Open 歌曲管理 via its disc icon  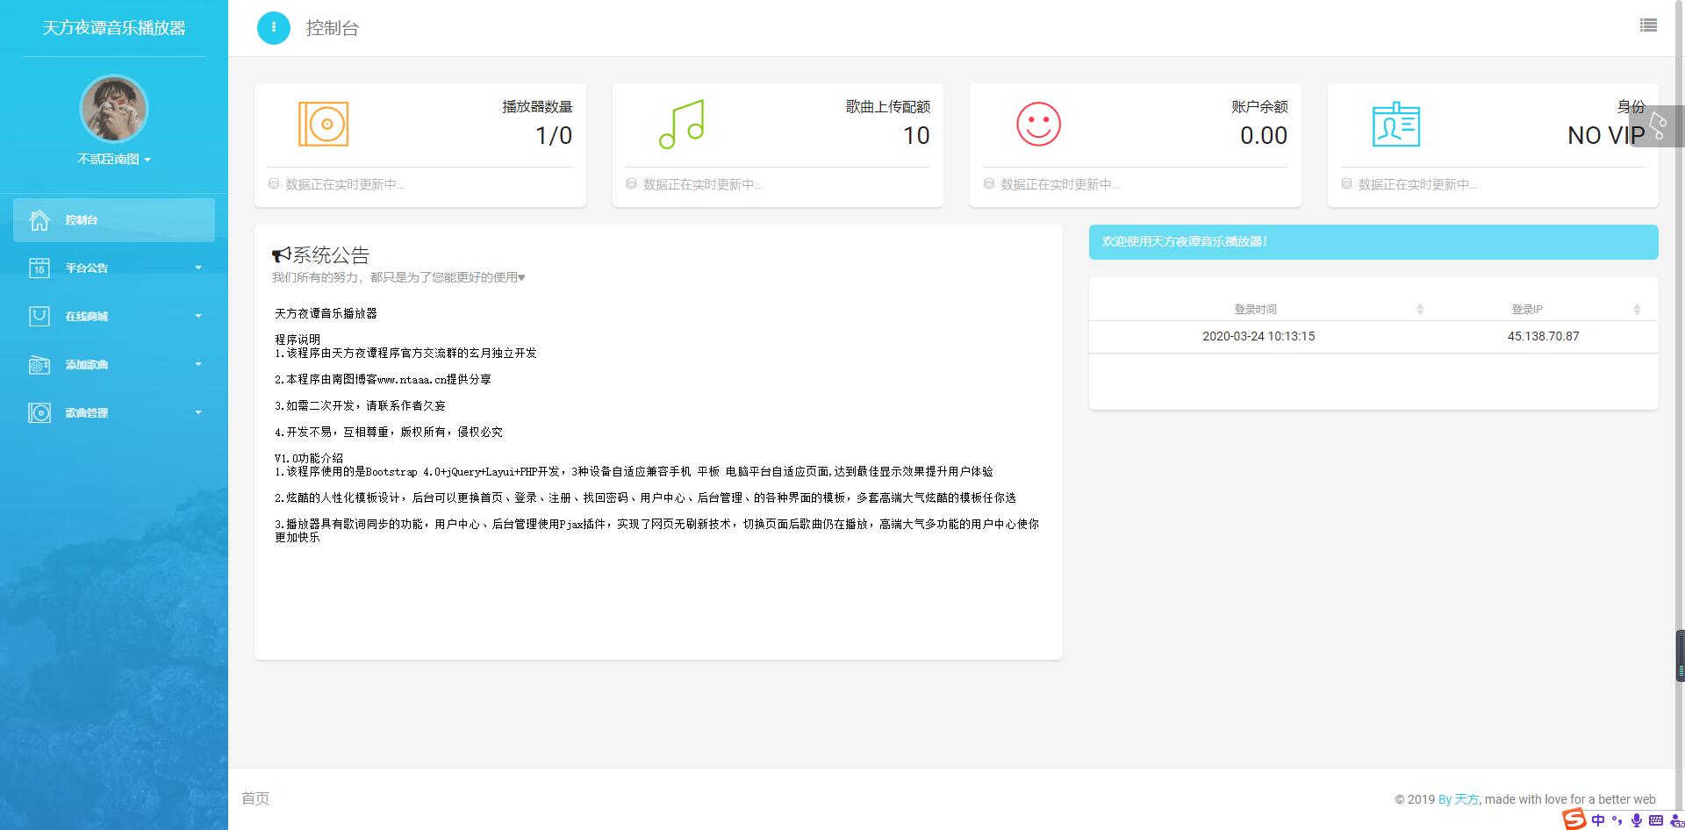(39, 412)
